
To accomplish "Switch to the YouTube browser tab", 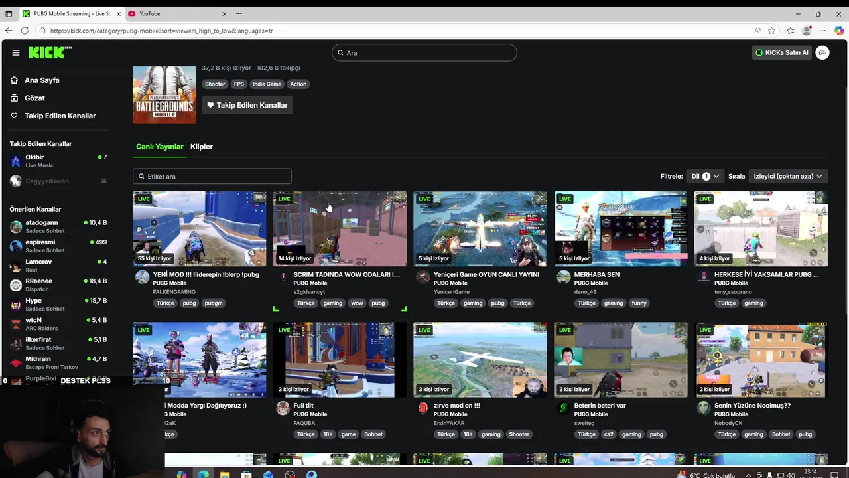I will pyautogui.click(x=176, y=13).
